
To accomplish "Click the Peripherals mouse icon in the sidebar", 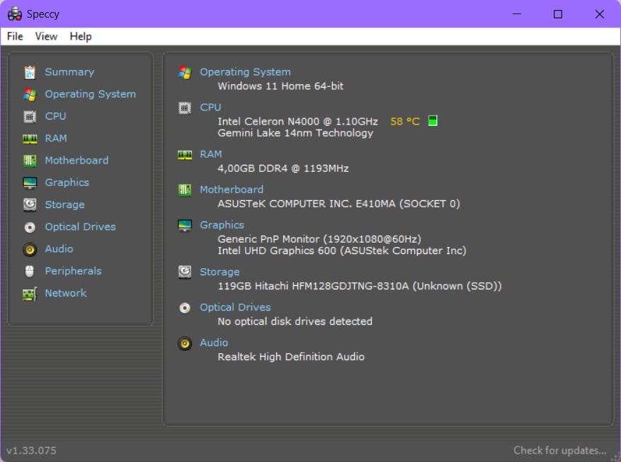I will (x=29, y=271).
